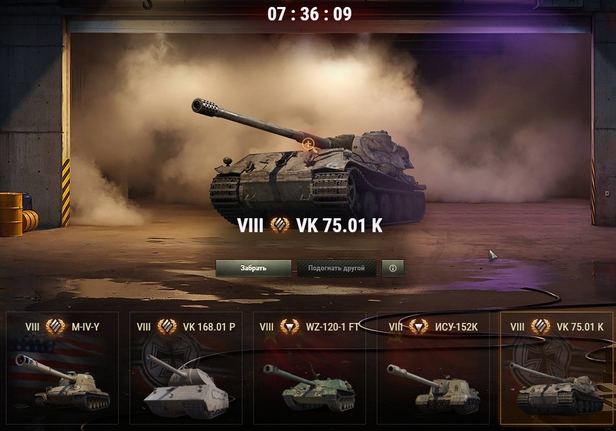Select the WZ-120-1 FT tank card
The height and width of the screenshot is (431, 616).
pyautogui.click(x=309, y=368)
